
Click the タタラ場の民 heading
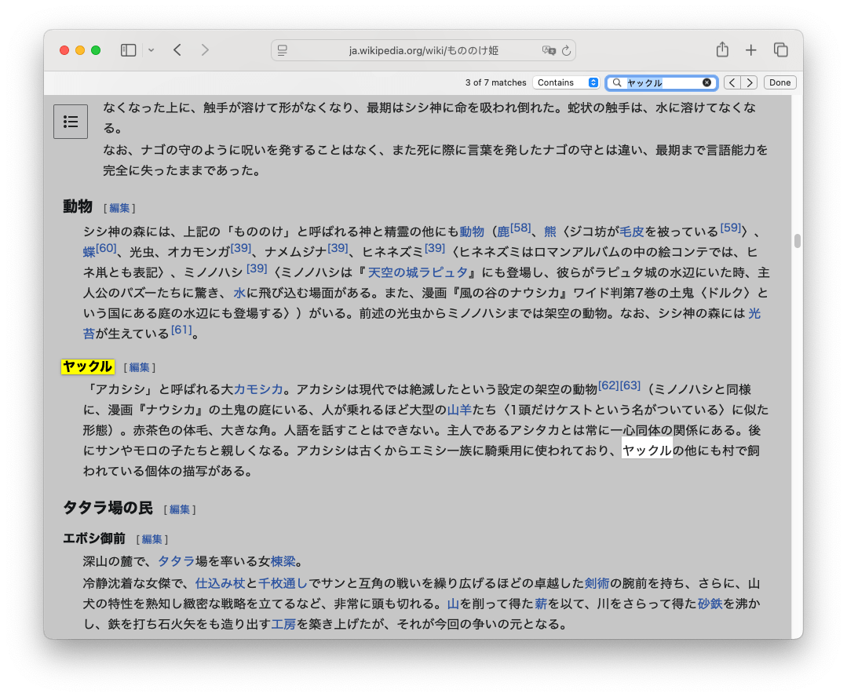[x=108, y=508]
